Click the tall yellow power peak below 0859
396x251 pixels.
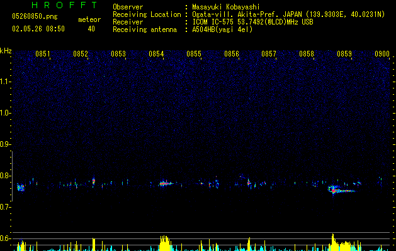pyautogui.click(x=333, y=242)
